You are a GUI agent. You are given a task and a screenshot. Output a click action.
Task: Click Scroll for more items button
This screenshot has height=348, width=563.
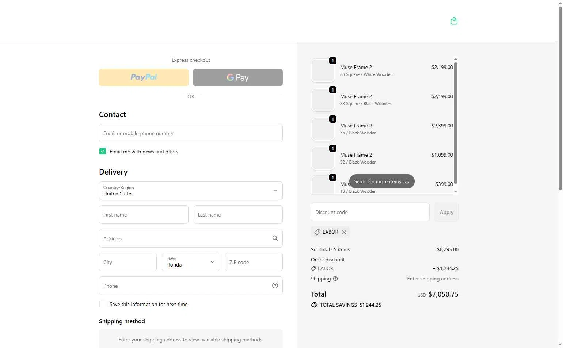pos(382,181)
